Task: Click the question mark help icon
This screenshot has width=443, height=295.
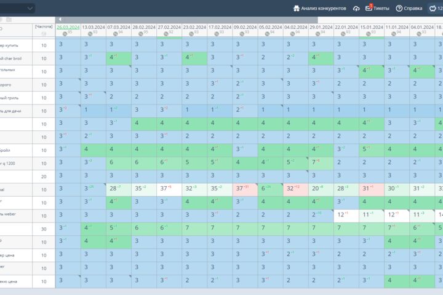Action: coord(399,9)
